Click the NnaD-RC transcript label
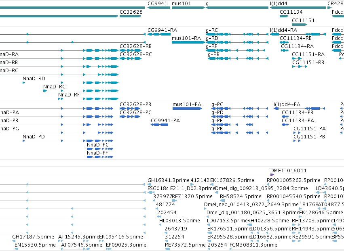 pyautogui.click(x=54, y=86)
